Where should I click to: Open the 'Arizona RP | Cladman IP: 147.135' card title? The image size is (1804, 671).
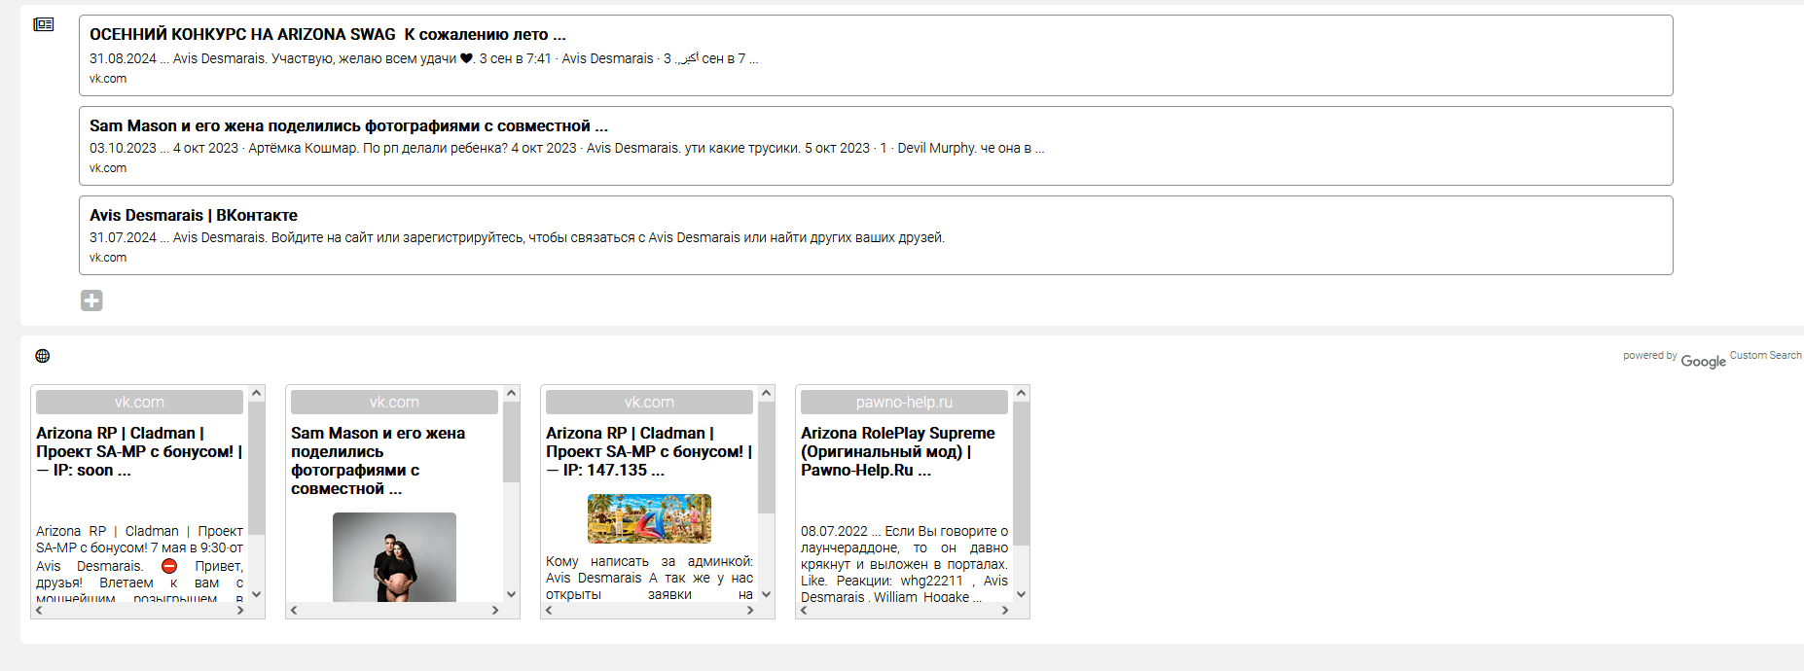(x=649, y=451)
